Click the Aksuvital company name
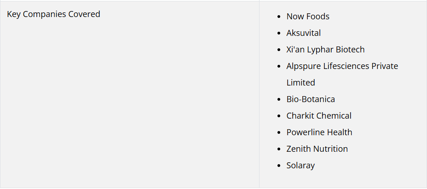427x189 pixels. (303, 33)
